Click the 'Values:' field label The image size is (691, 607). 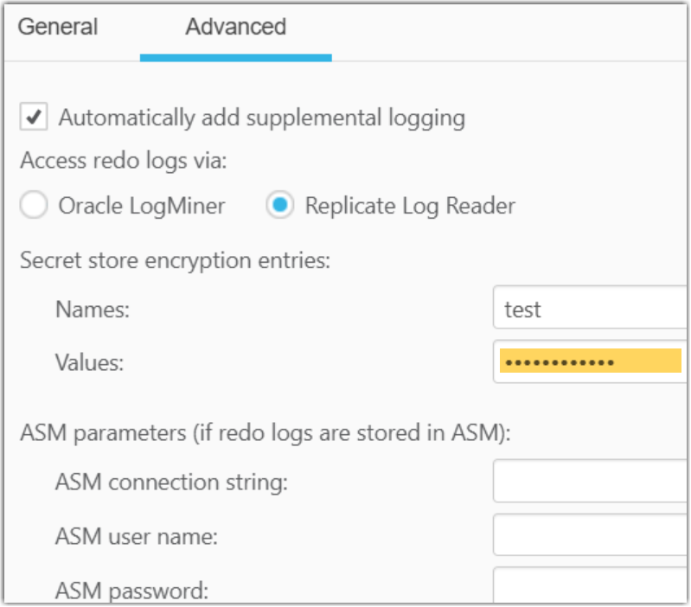(x=89, y=362)
